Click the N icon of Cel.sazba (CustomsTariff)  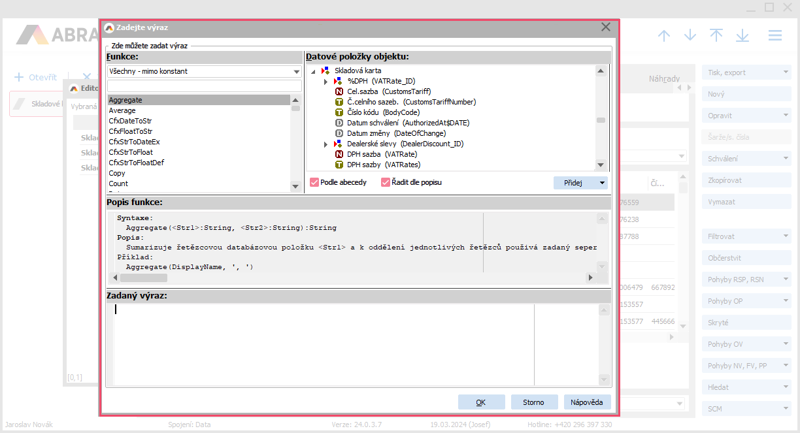[x=339, y=91]
